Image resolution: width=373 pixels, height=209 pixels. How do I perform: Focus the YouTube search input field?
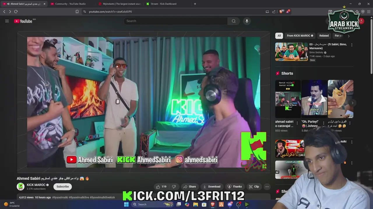[176, 21]
